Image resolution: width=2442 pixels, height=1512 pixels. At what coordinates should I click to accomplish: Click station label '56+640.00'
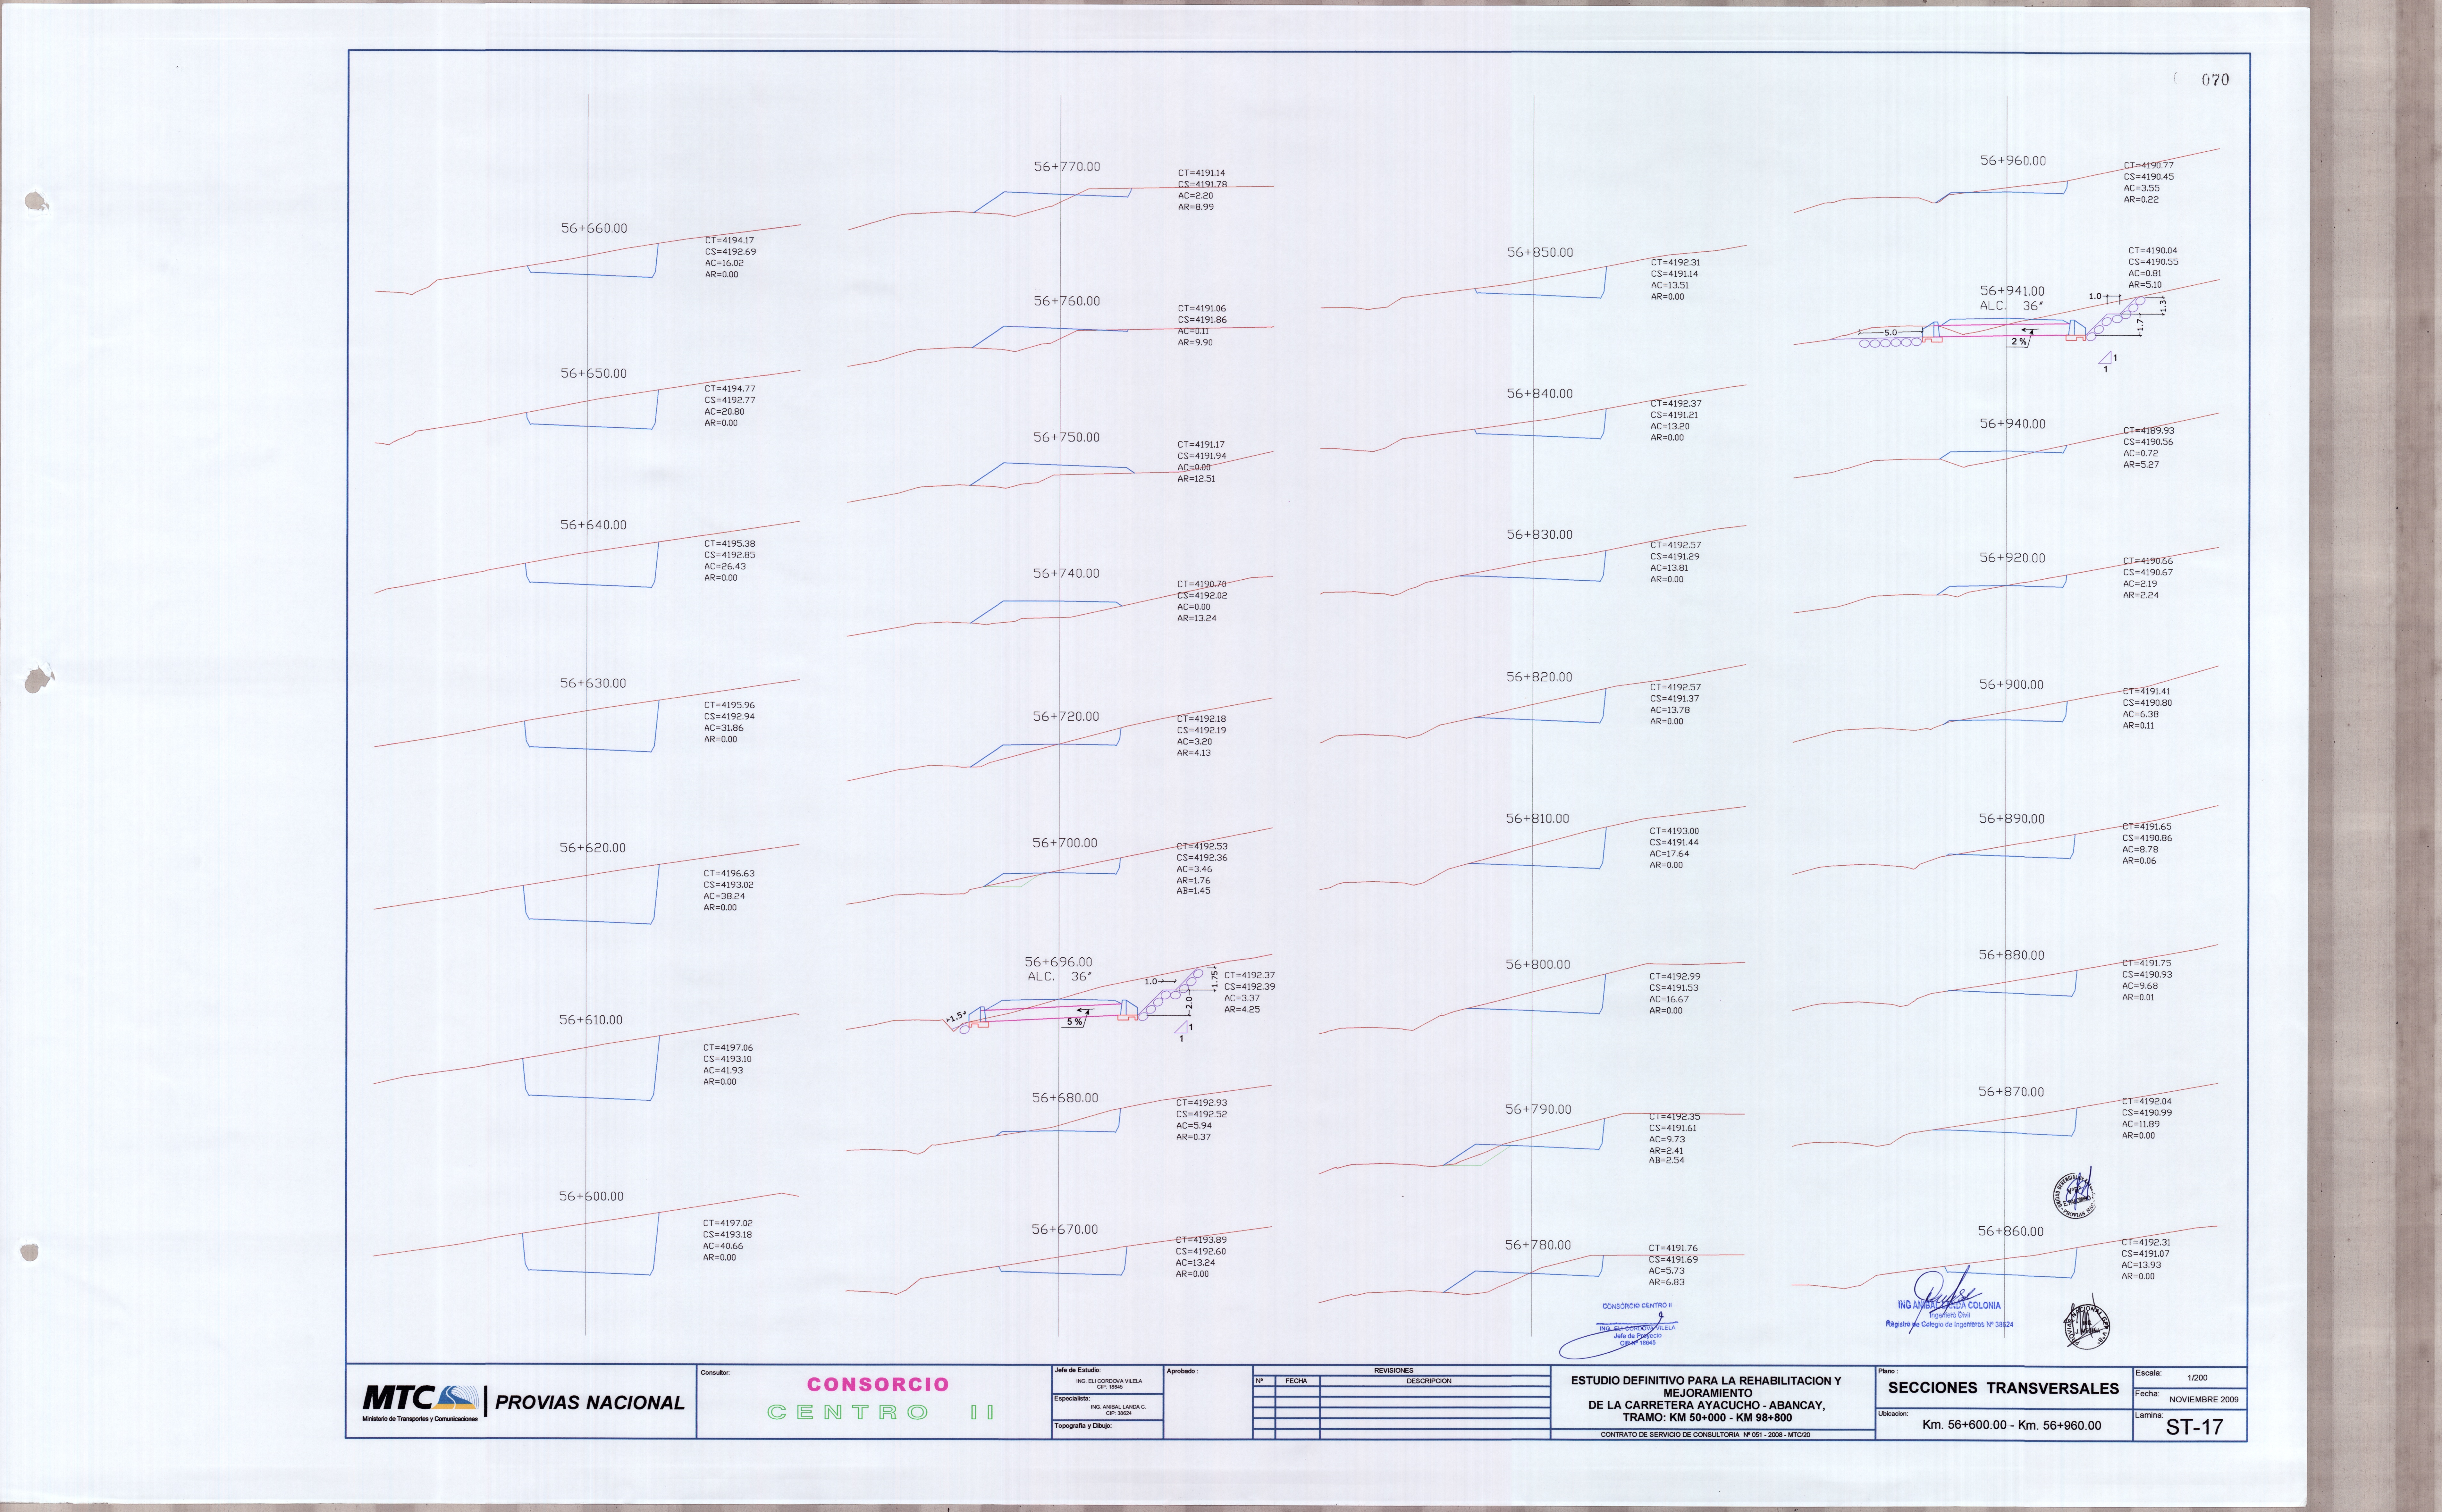594,525
